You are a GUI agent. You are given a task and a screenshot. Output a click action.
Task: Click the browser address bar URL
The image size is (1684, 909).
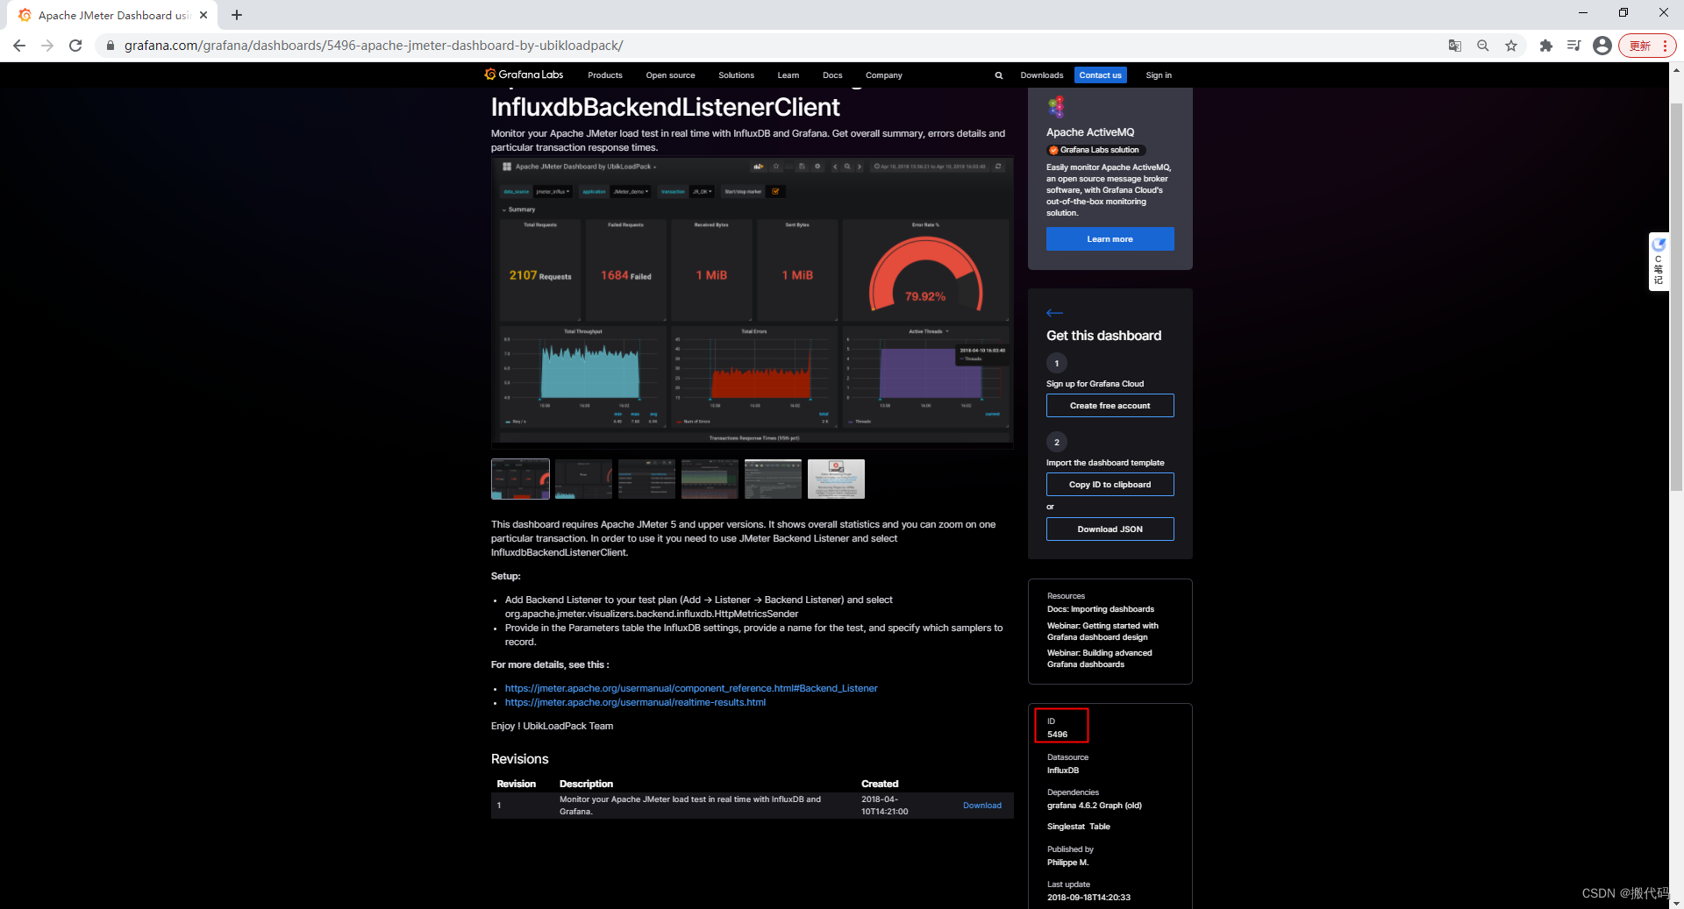(x=374, y=46)
